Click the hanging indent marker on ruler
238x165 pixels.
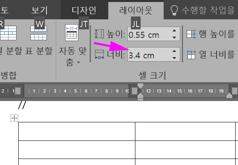click(x=140, y=95)
